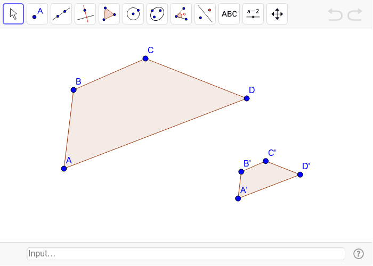The image size is (373, 266).
Task: Choose Circle with Center through Point tool
Action: (133, 14)
